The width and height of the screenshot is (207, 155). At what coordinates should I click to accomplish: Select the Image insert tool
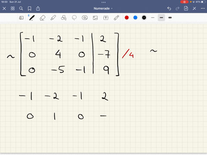pos(95,18)
